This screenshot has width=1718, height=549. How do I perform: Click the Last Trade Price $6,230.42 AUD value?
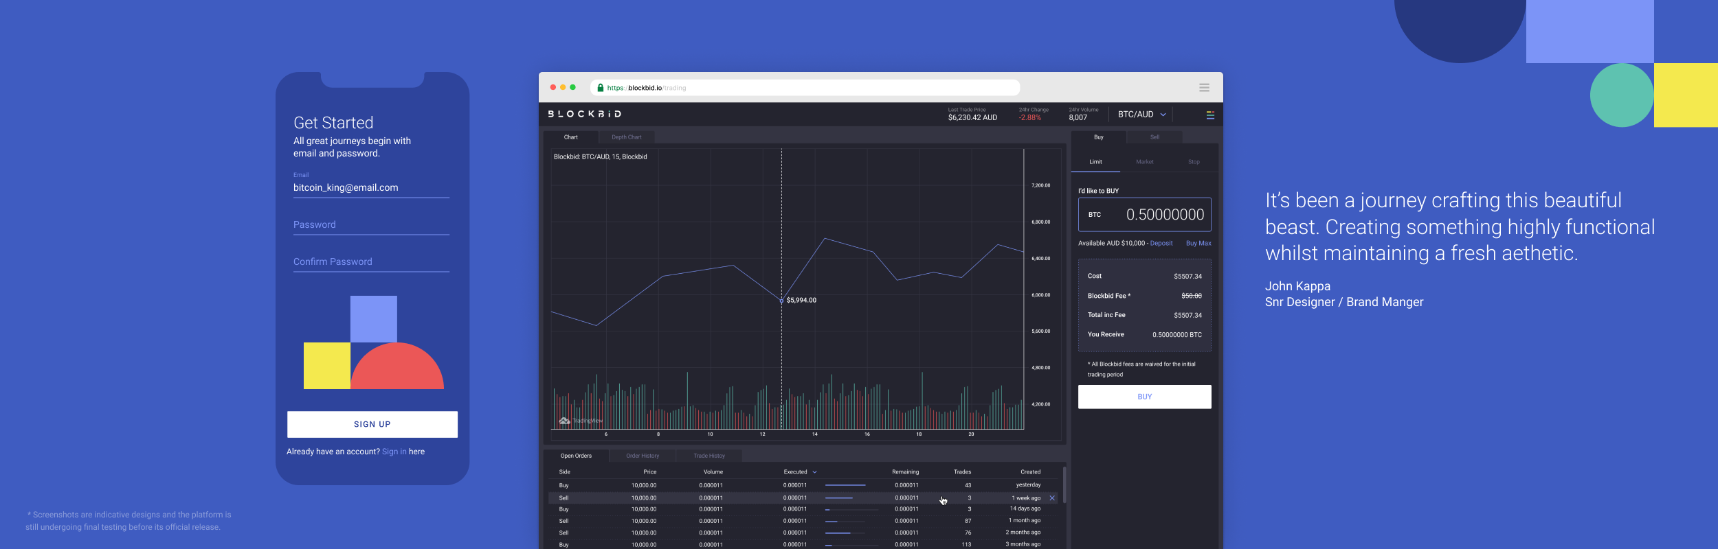[972, 118]
